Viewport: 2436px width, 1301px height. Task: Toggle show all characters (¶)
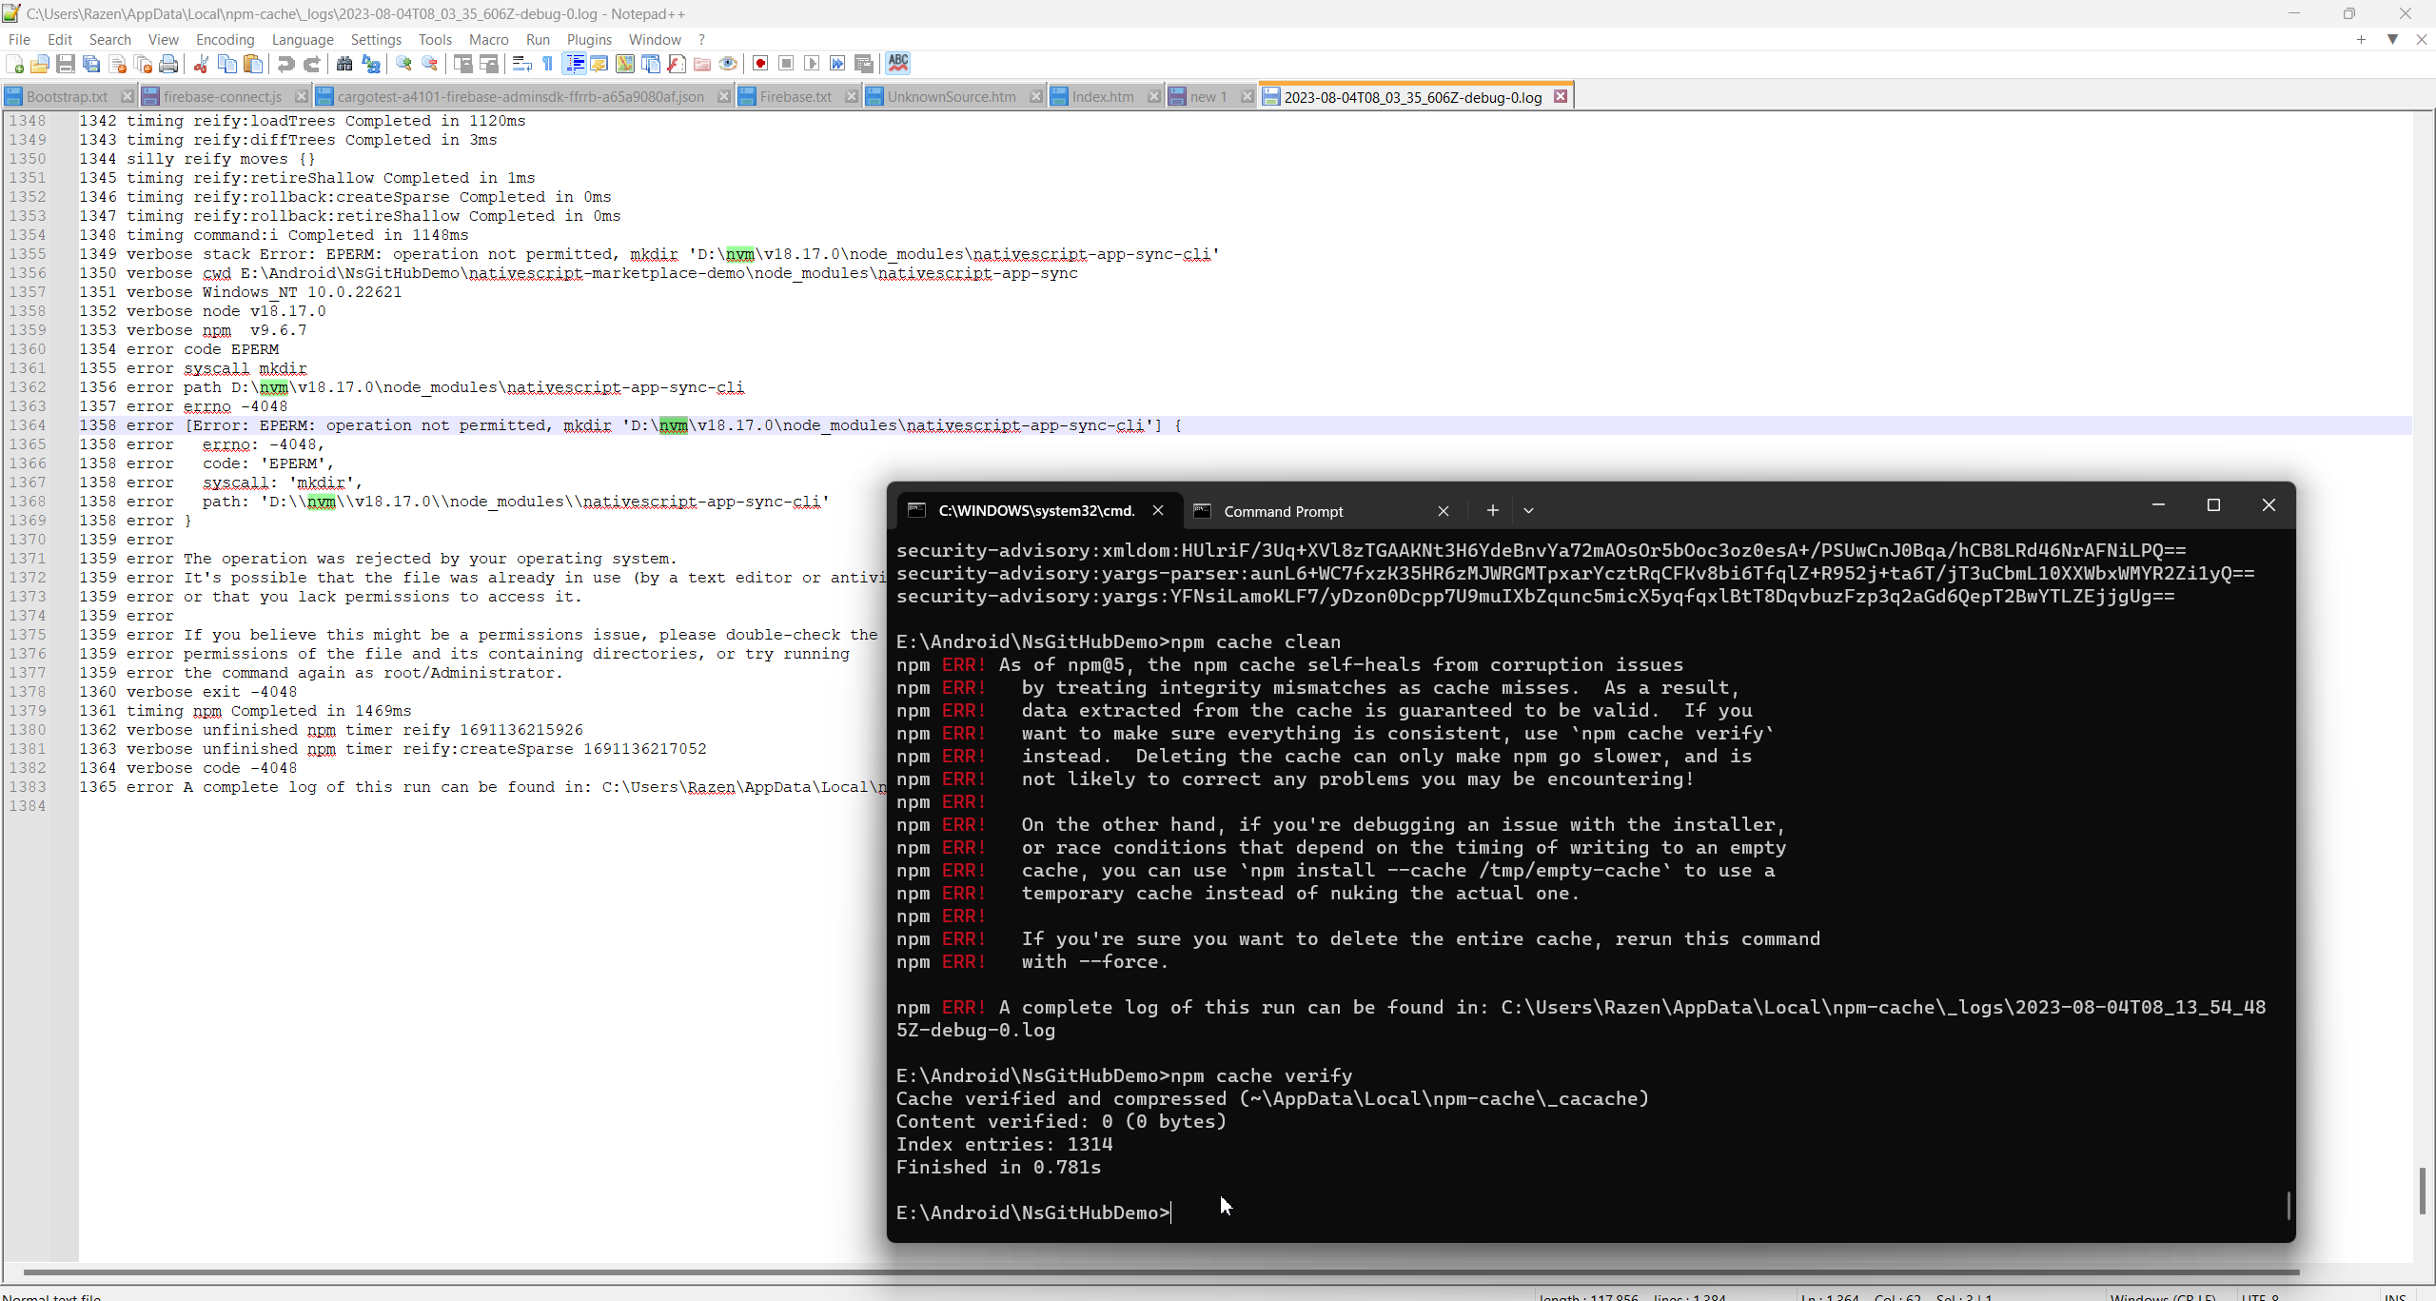[546, 64]
